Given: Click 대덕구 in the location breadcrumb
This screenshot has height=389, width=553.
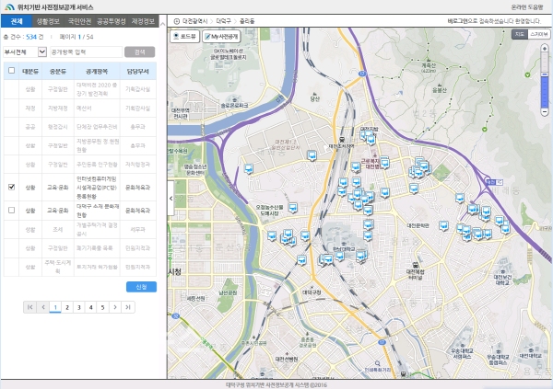Looking at the screenshot, I should coord(224,19).
